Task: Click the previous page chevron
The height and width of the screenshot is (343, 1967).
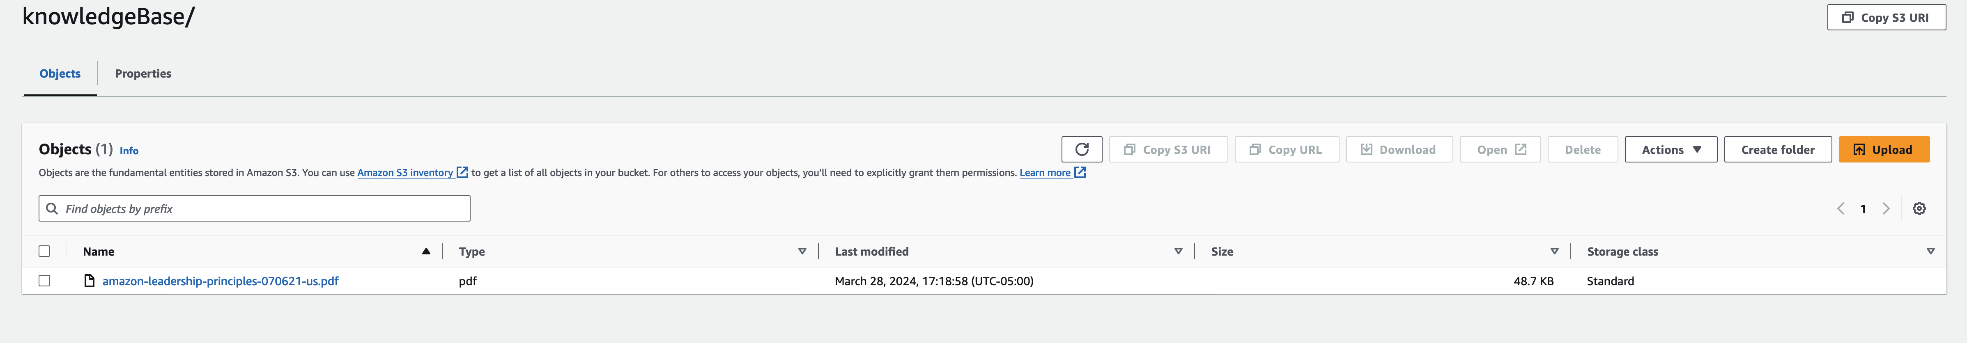Action: 1840,209
